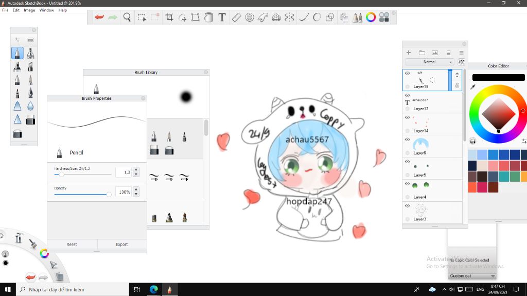This screenshot has width=527, height=296.
Task: Open the Window menu
Action: (x=47, y=10)
